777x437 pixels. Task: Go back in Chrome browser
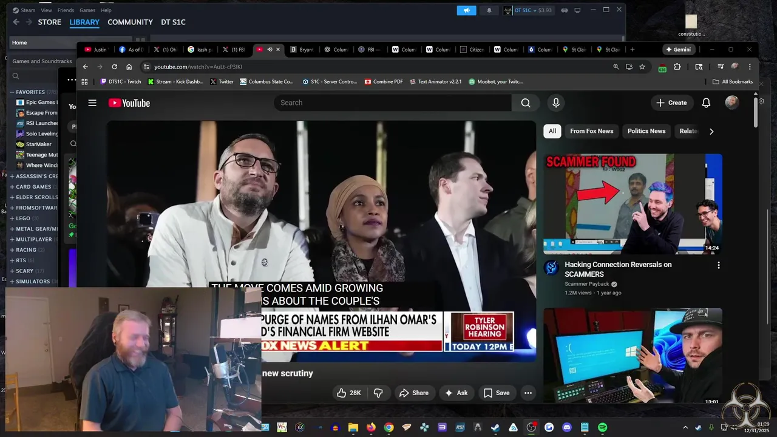(x=85, y=67)
